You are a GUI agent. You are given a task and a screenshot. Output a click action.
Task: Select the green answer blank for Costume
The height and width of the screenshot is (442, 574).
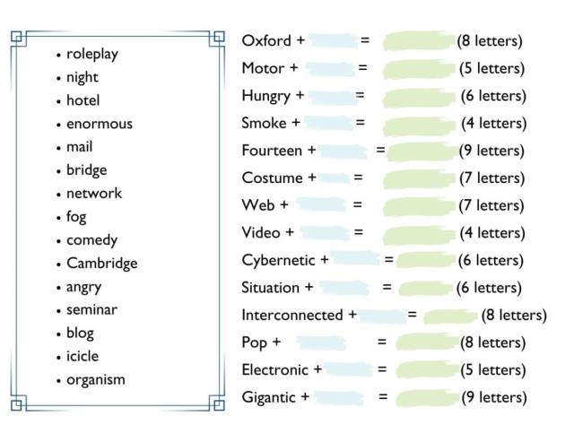[x=418, y=178]
